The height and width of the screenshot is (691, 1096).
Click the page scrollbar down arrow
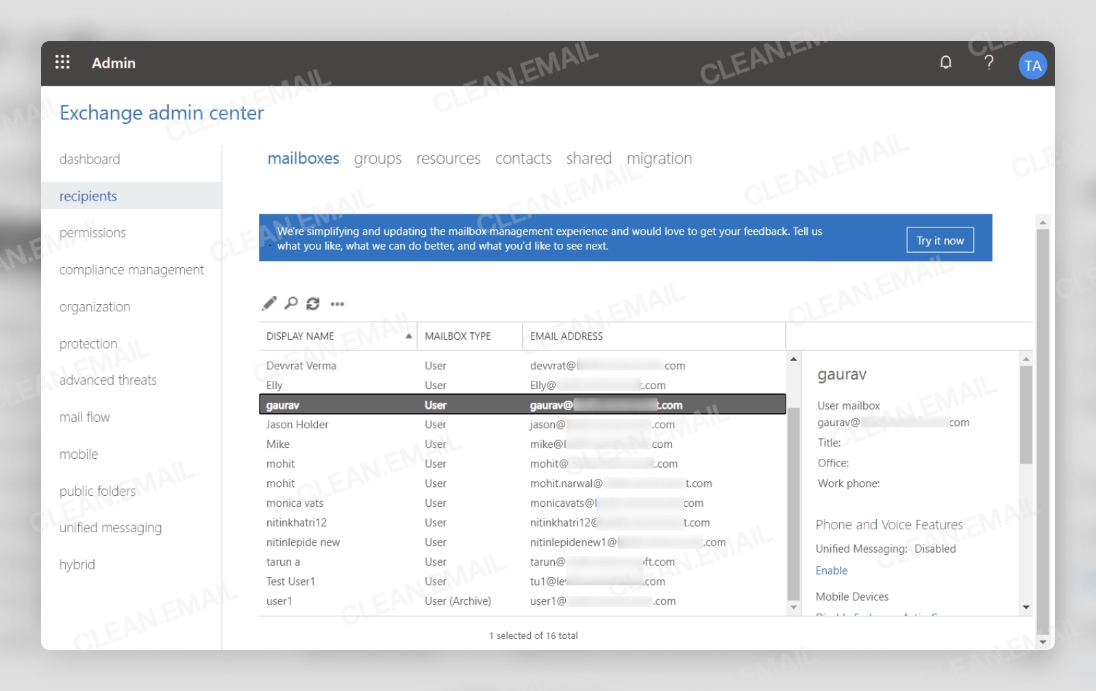coord(1043,642)
